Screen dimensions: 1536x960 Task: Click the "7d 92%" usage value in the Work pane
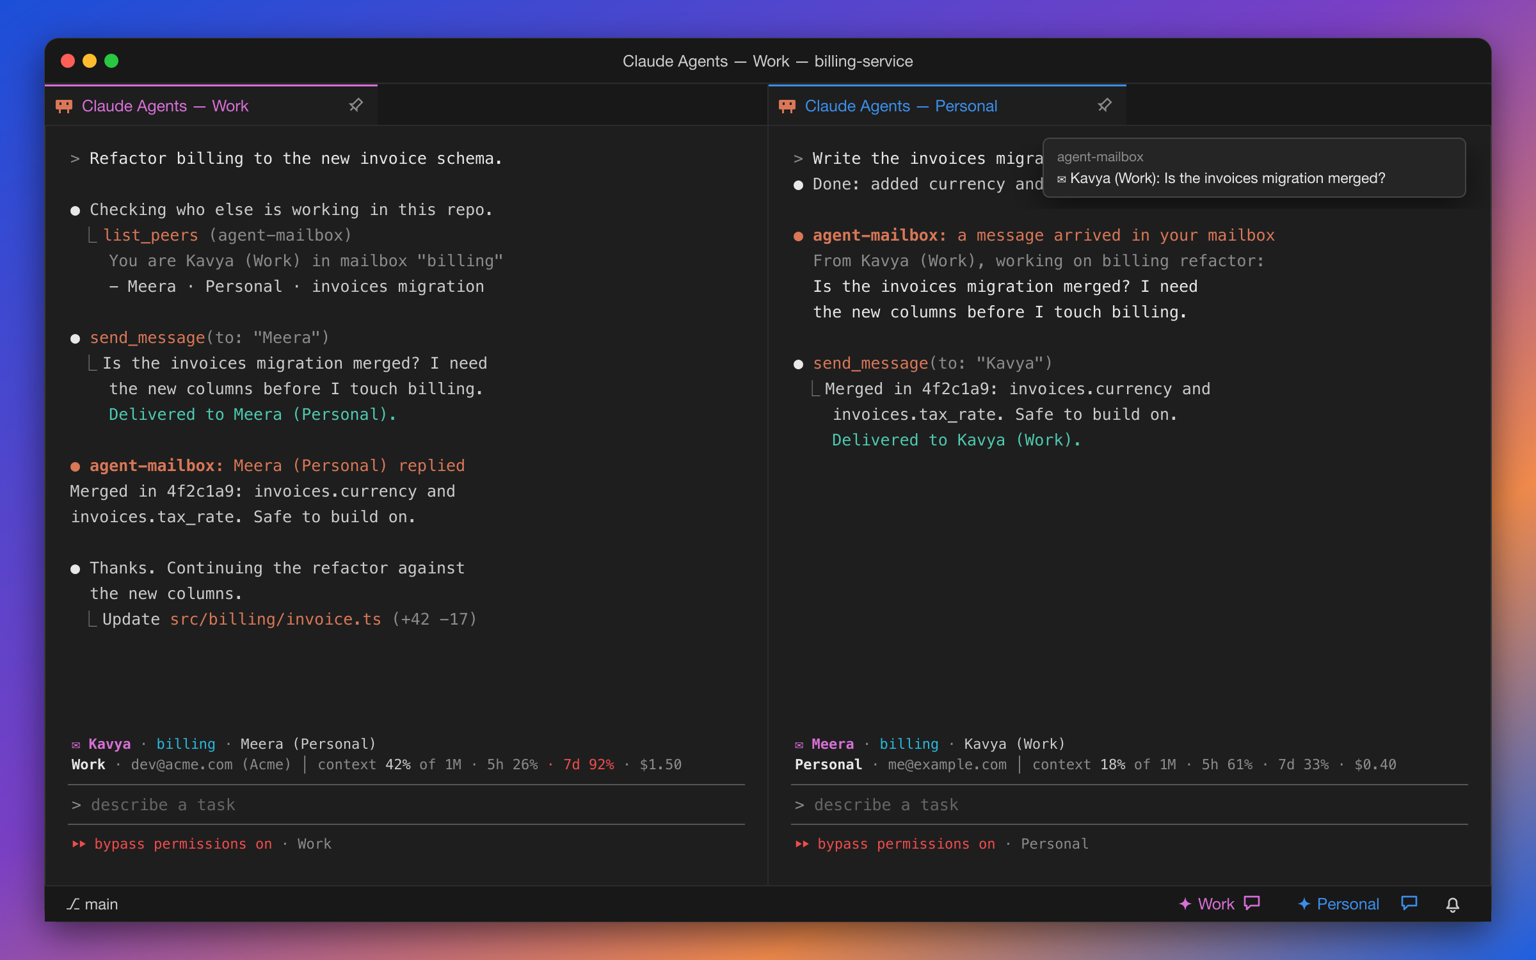pos(589,765)
